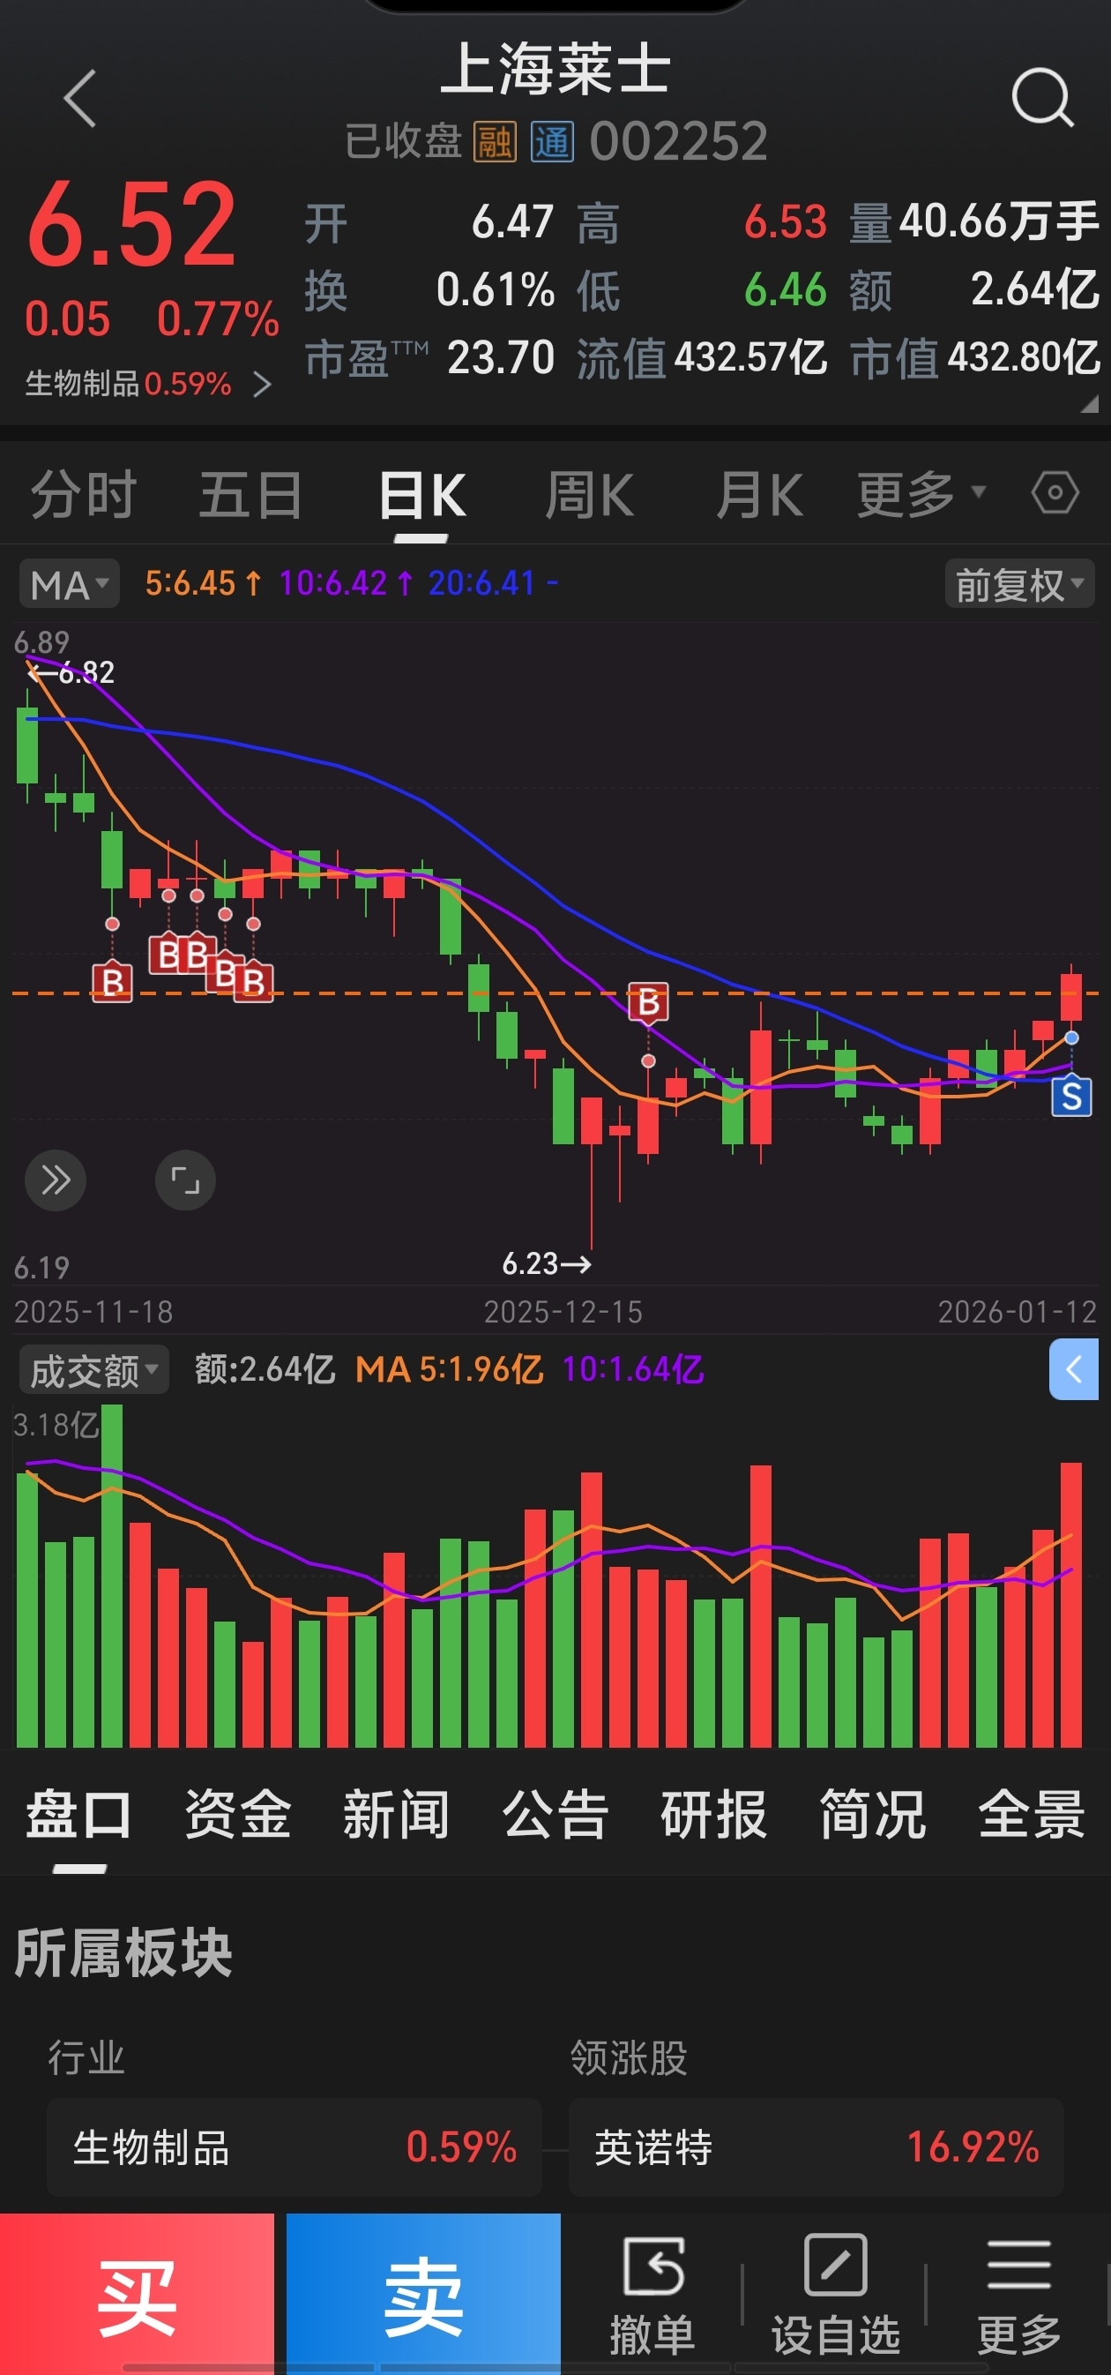Tap the stock code 002252
Viewport: 1111px width, 2375px height.
(x=679, y=142)
